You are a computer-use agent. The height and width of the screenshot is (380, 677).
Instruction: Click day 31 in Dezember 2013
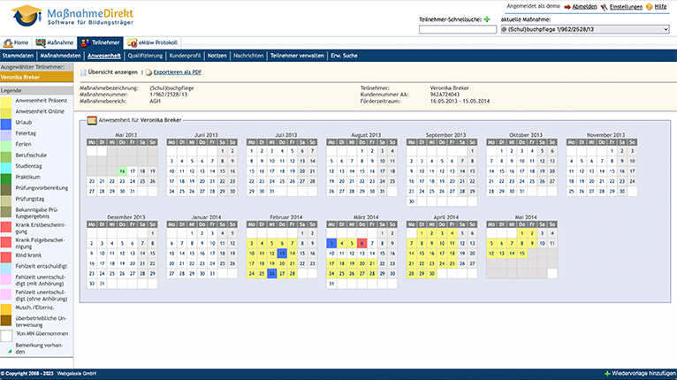[x=102, y=285]
